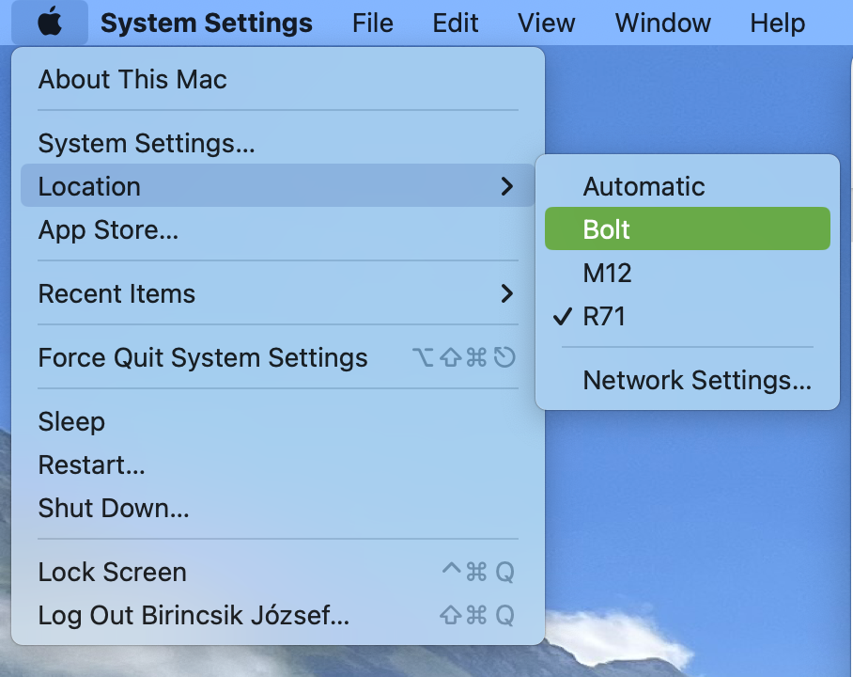Image resolution: width=853 pixels, height=677 pixels.
Task: Open the Apple menu icon
Action: (x=50, y=23)
